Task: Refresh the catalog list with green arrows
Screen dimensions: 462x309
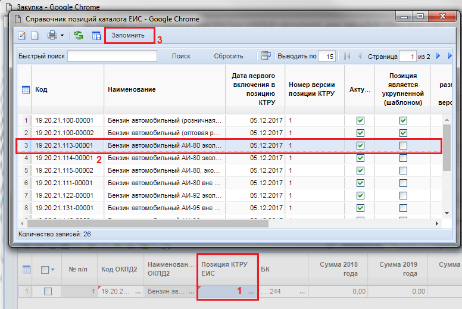Action: coord(78,36)
